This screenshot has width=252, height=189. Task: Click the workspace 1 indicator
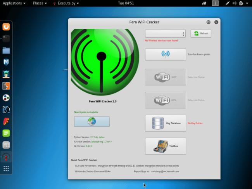(x=215, y=3)
